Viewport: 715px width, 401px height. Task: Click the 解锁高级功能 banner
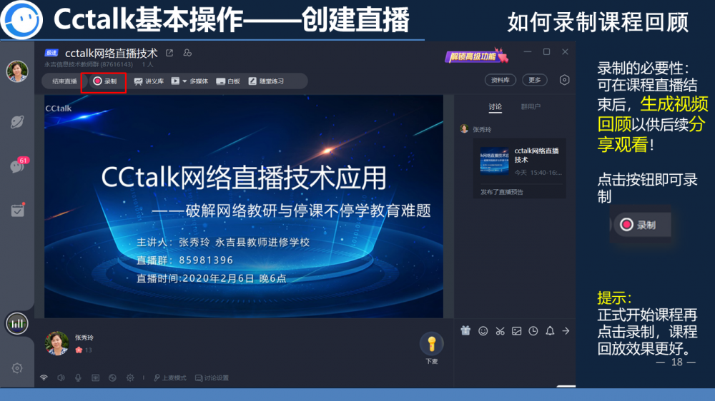click(x=476, y=56)
